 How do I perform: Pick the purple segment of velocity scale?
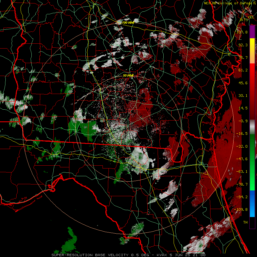coord(252,32)
